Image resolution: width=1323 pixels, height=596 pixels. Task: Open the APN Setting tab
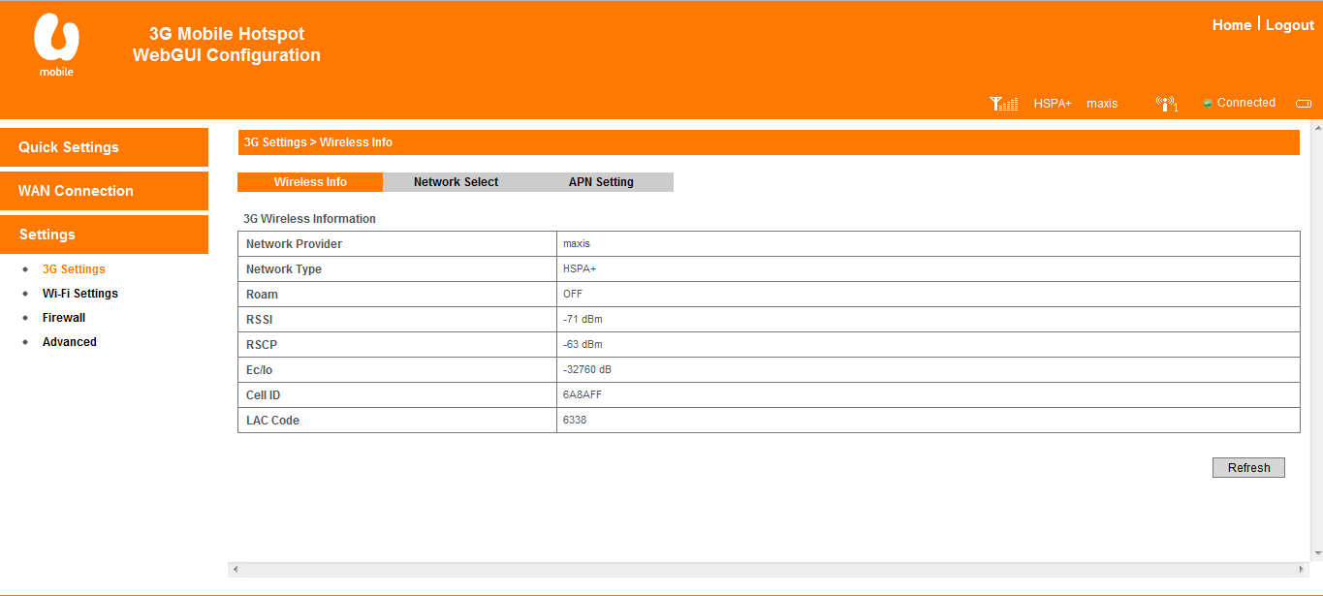click(601, 182)
